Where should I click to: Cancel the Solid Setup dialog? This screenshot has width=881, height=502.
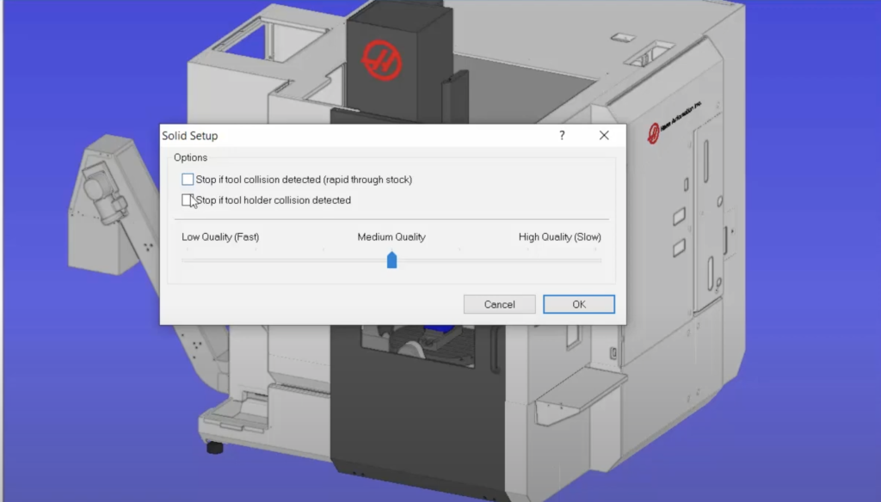point(499,304)
